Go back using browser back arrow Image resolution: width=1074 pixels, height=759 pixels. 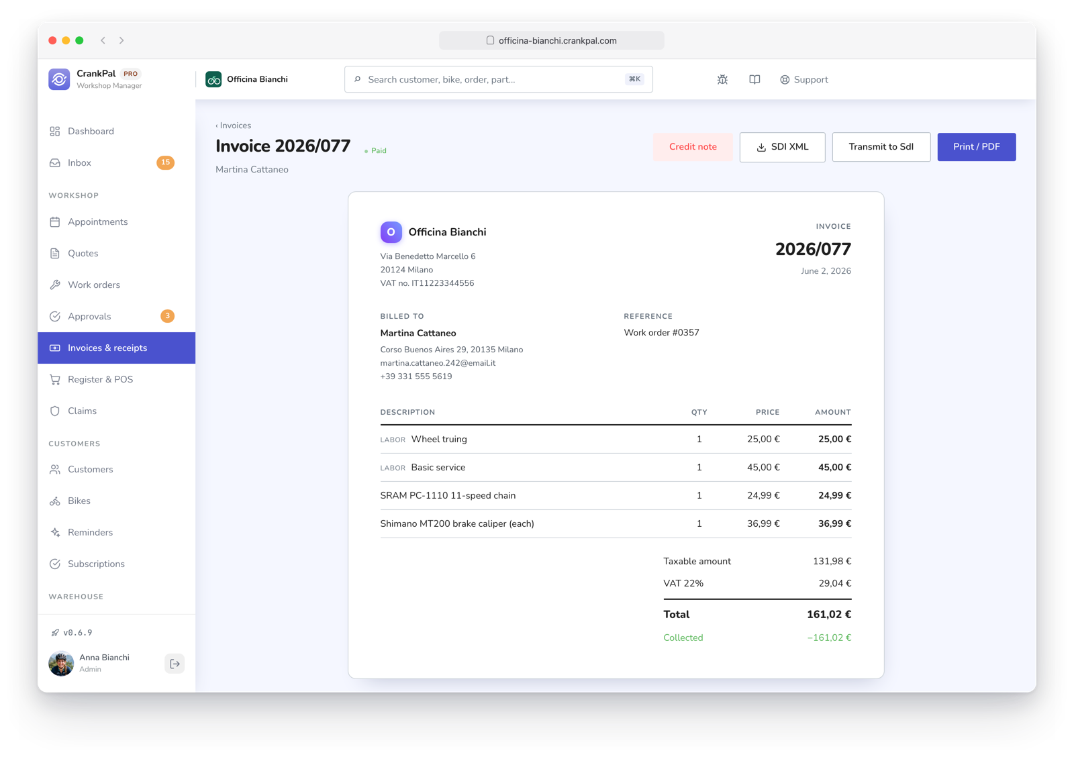[103, 40]
